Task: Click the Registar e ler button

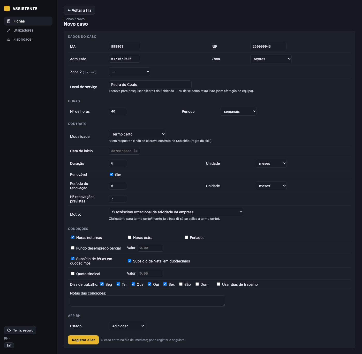Action: (83, 340)
